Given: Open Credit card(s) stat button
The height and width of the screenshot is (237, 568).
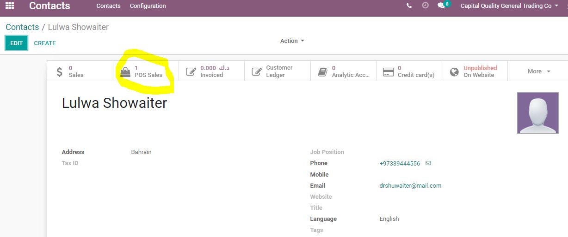Looking at the screenshot, I should click(409, 71).
